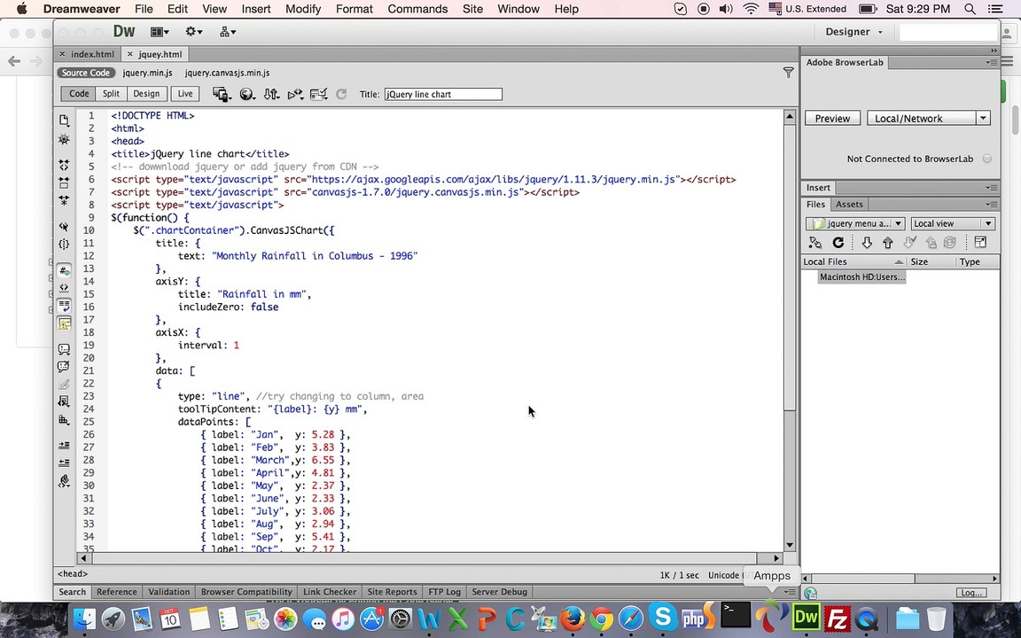
Task: Click the Balance Braces icon
Action: [x=64, y=245]
